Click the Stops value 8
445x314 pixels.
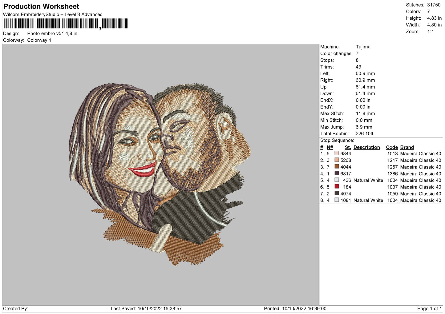[x=357, y=60]
